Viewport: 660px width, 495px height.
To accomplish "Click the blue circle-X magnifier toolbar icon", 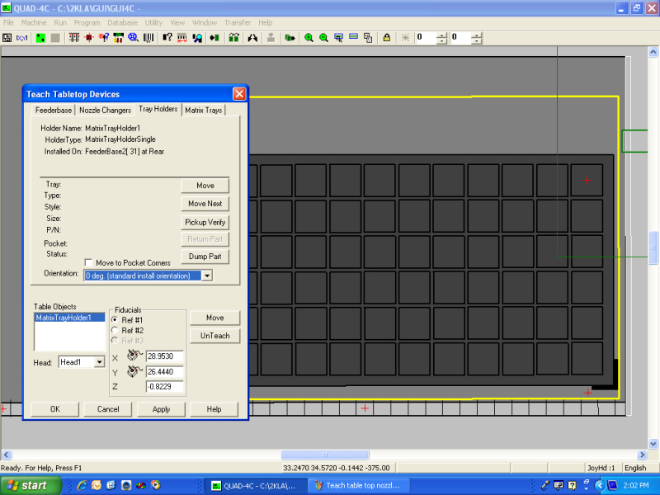I will 134,38.
